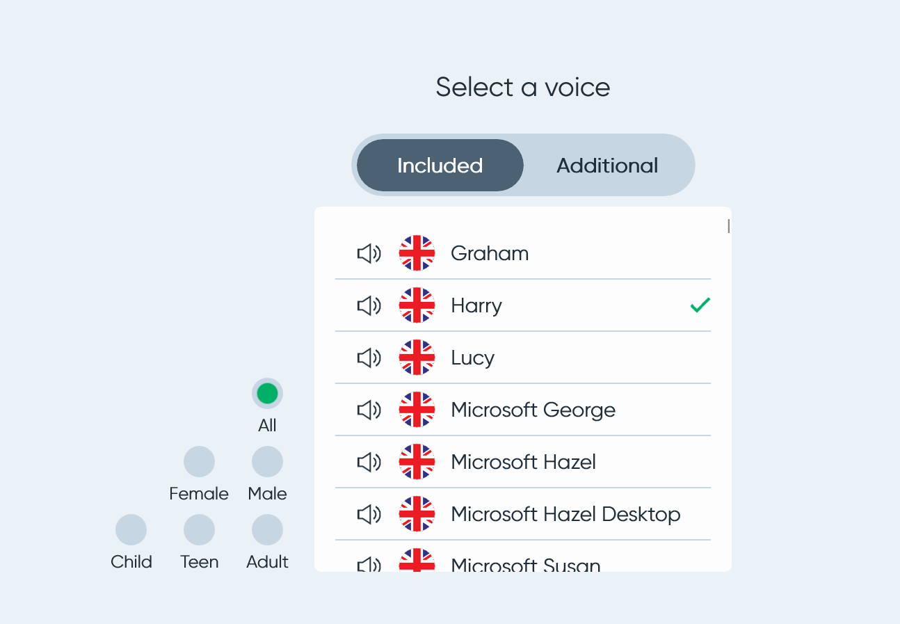
Task: Play Harry voice sample speaker icon
Action: coord(369,305)
